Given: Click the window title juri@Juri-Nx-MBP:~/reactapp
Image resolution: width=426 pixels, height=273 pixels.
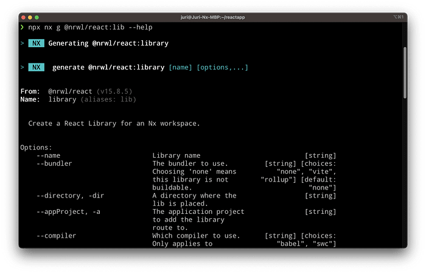Looking at the screenshot, I should click(213, 17).
